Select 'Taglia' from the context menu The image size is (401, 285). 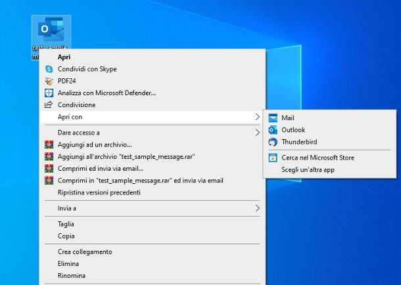[66, 224]
